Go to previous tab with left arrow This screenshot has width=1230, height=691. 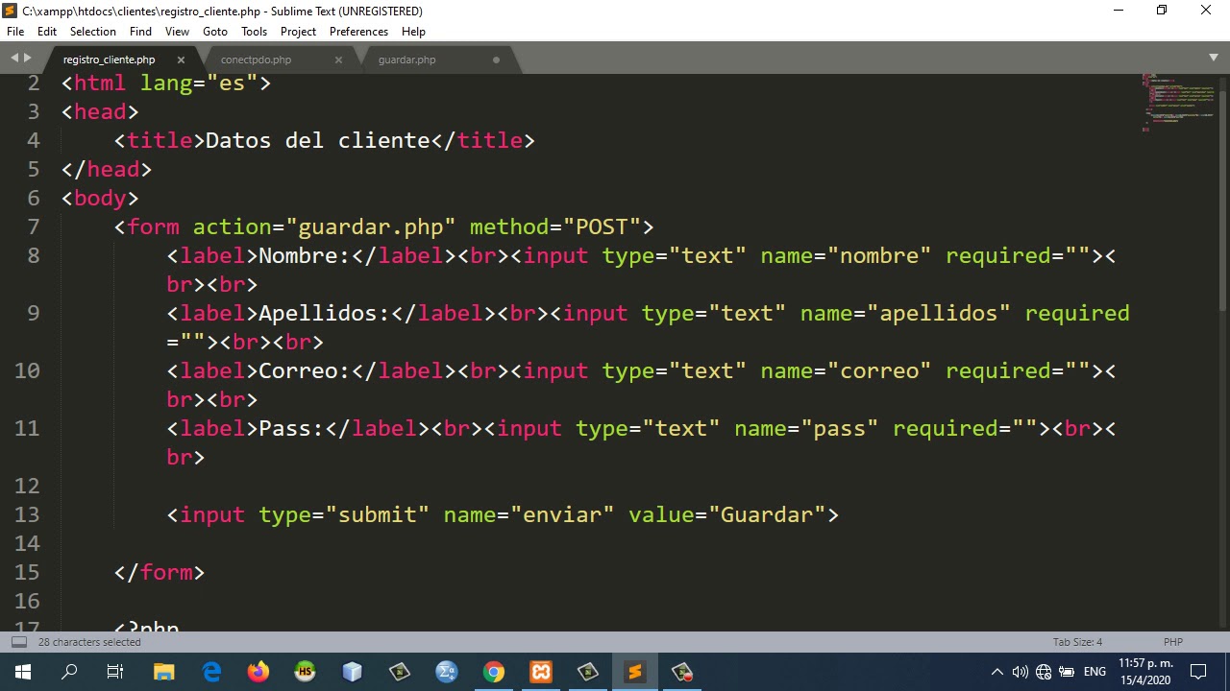pyautogui.click(x=14, y=59)
